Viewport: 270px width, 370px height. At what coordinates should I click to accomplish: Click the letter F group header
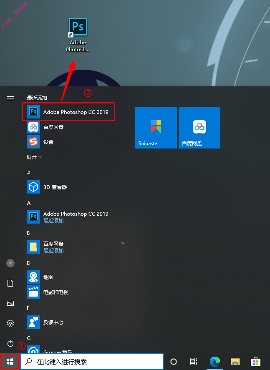coord(28,308)
